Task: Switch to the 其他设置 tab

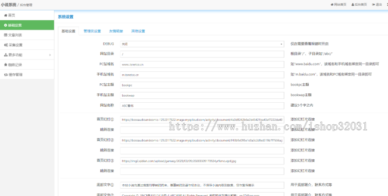Action: 138,31
